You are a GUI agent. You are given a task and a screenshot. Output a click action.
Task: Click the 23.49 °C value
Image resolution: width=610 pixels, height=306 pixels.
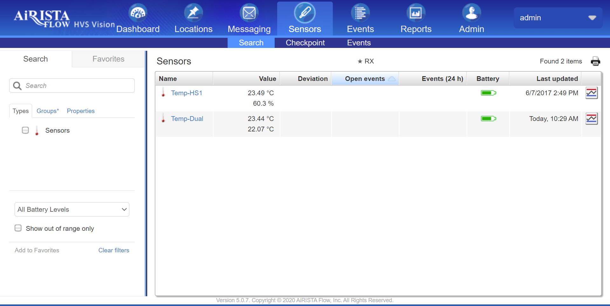coord(261,93)
